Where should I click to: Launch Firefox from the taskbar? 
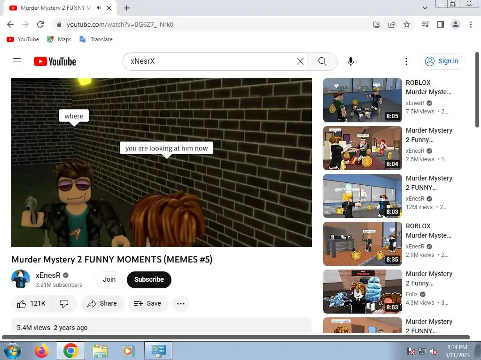(42, 351)
